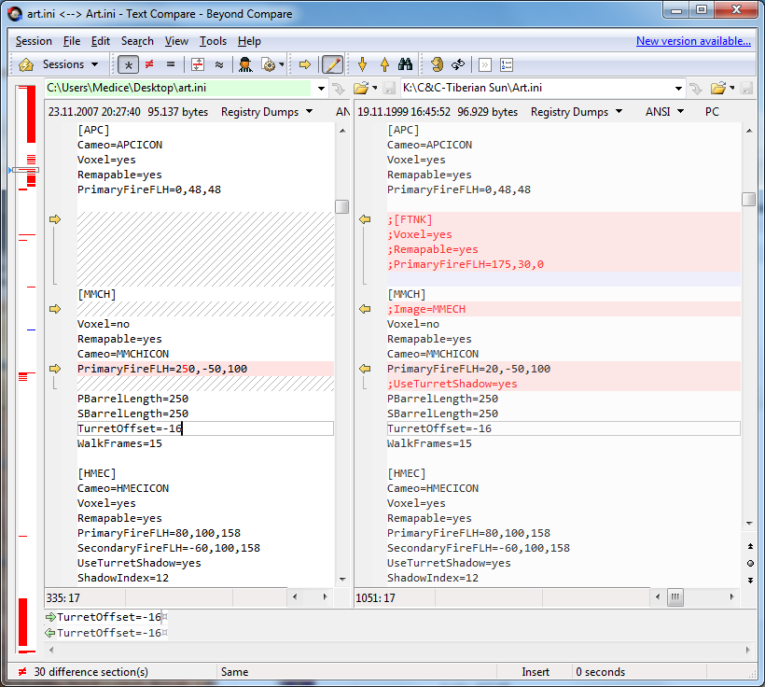The image size is (765, 687).
Task: Open the Search menu
Action: tap(137, 41)
